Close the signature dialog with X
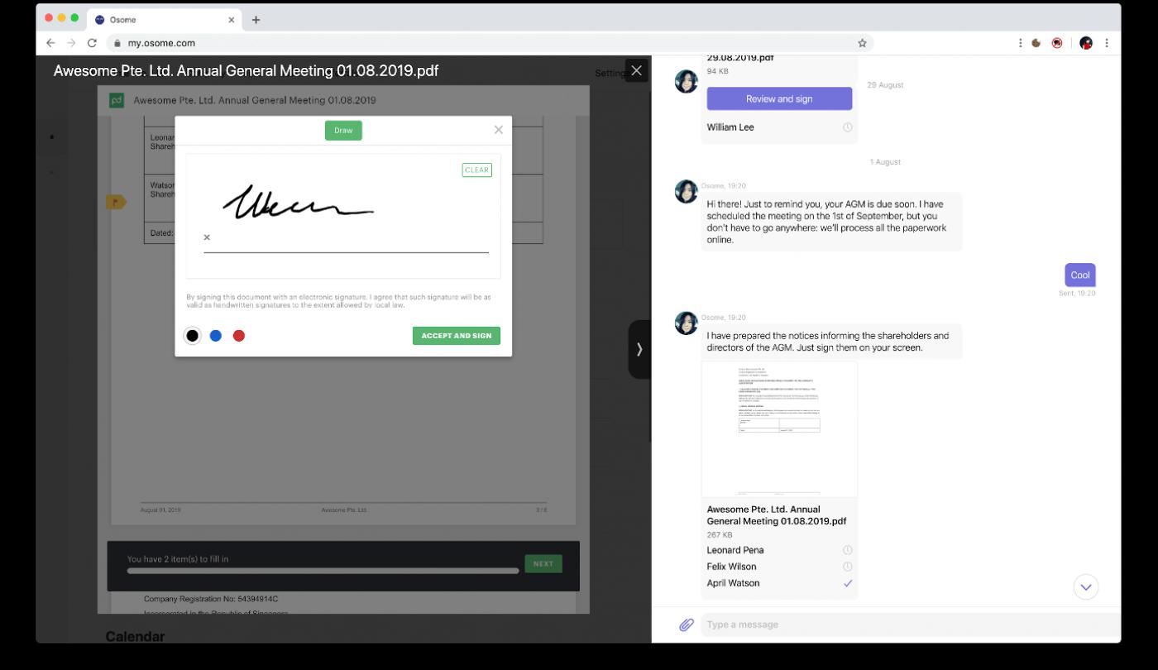 [498, 130]
